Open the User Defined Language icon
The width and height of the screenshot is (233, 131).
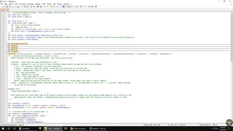pos(66,7)
